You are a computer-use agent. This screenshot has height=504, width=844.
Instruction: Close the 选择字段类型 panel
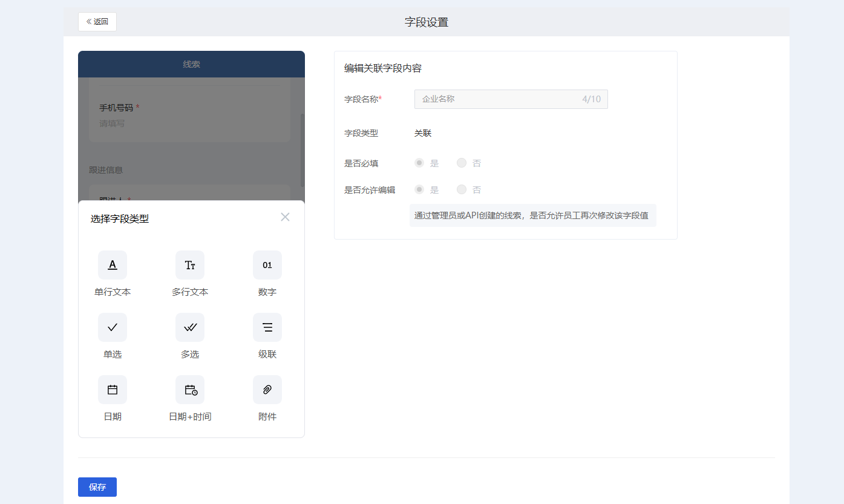click(285, 217)
